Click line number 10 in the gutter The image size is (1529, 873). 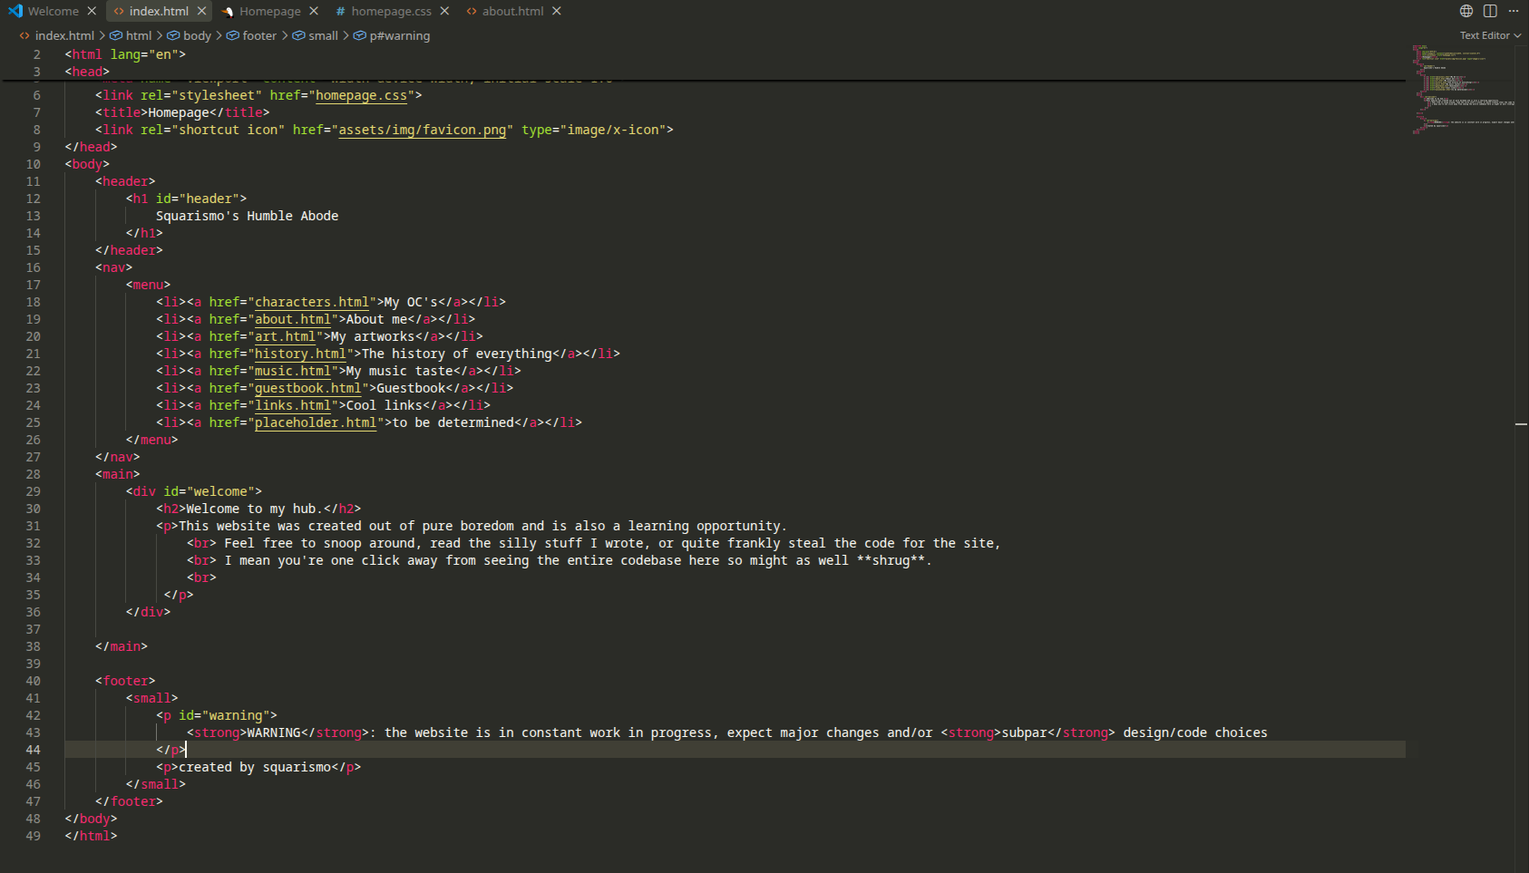click(33, 164)
